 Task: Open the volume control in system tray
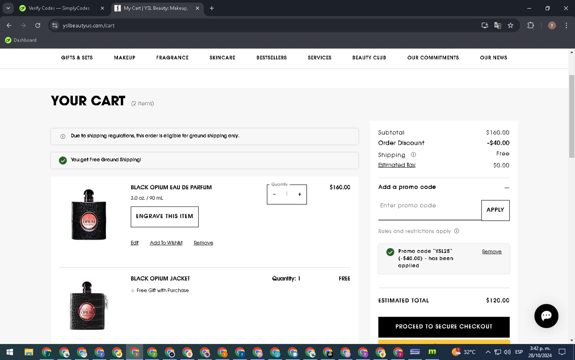[507, 352]
